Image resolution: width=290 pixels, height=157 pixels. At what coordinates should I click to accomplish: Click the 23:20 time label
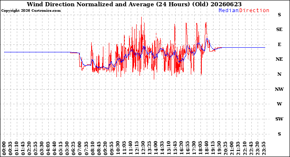[x=257, y=149]
